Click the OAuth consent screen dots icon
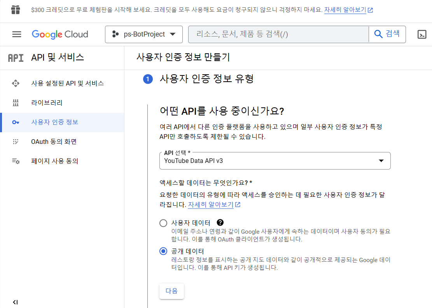This screenshot has width=432, height=308. coord(16,142)
